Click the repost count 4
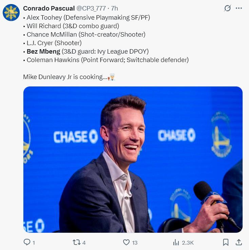 84,243
